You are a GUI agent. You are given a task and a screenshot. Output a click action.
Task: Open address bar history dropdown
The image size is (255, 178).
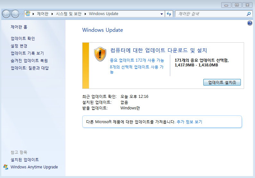162,14
